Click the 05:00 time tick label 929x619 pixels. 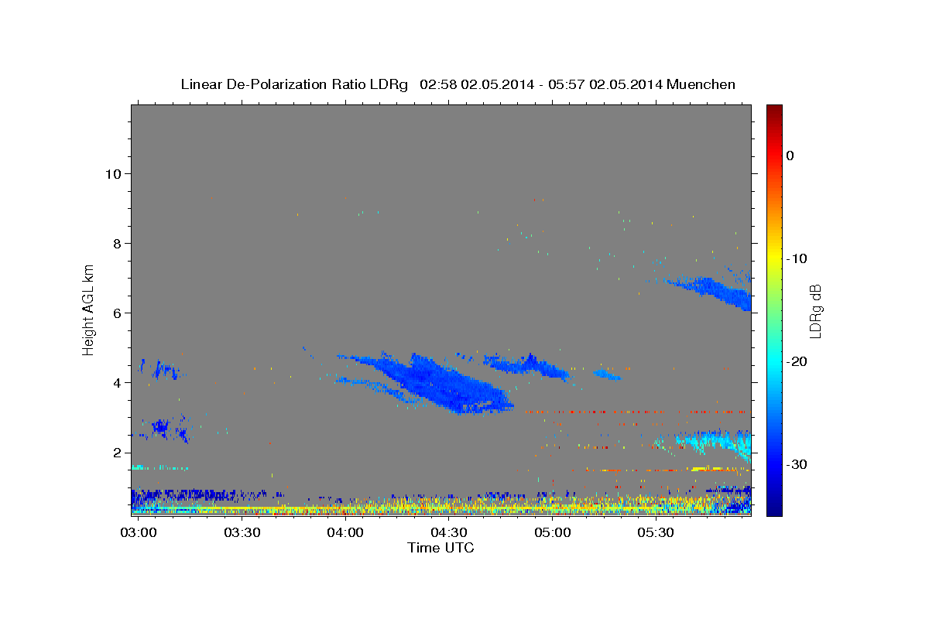[x=553, y=533]
